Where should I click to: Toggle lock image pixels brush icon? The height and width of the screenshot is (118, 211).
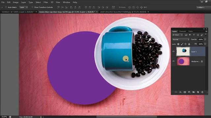coord(182,44)
